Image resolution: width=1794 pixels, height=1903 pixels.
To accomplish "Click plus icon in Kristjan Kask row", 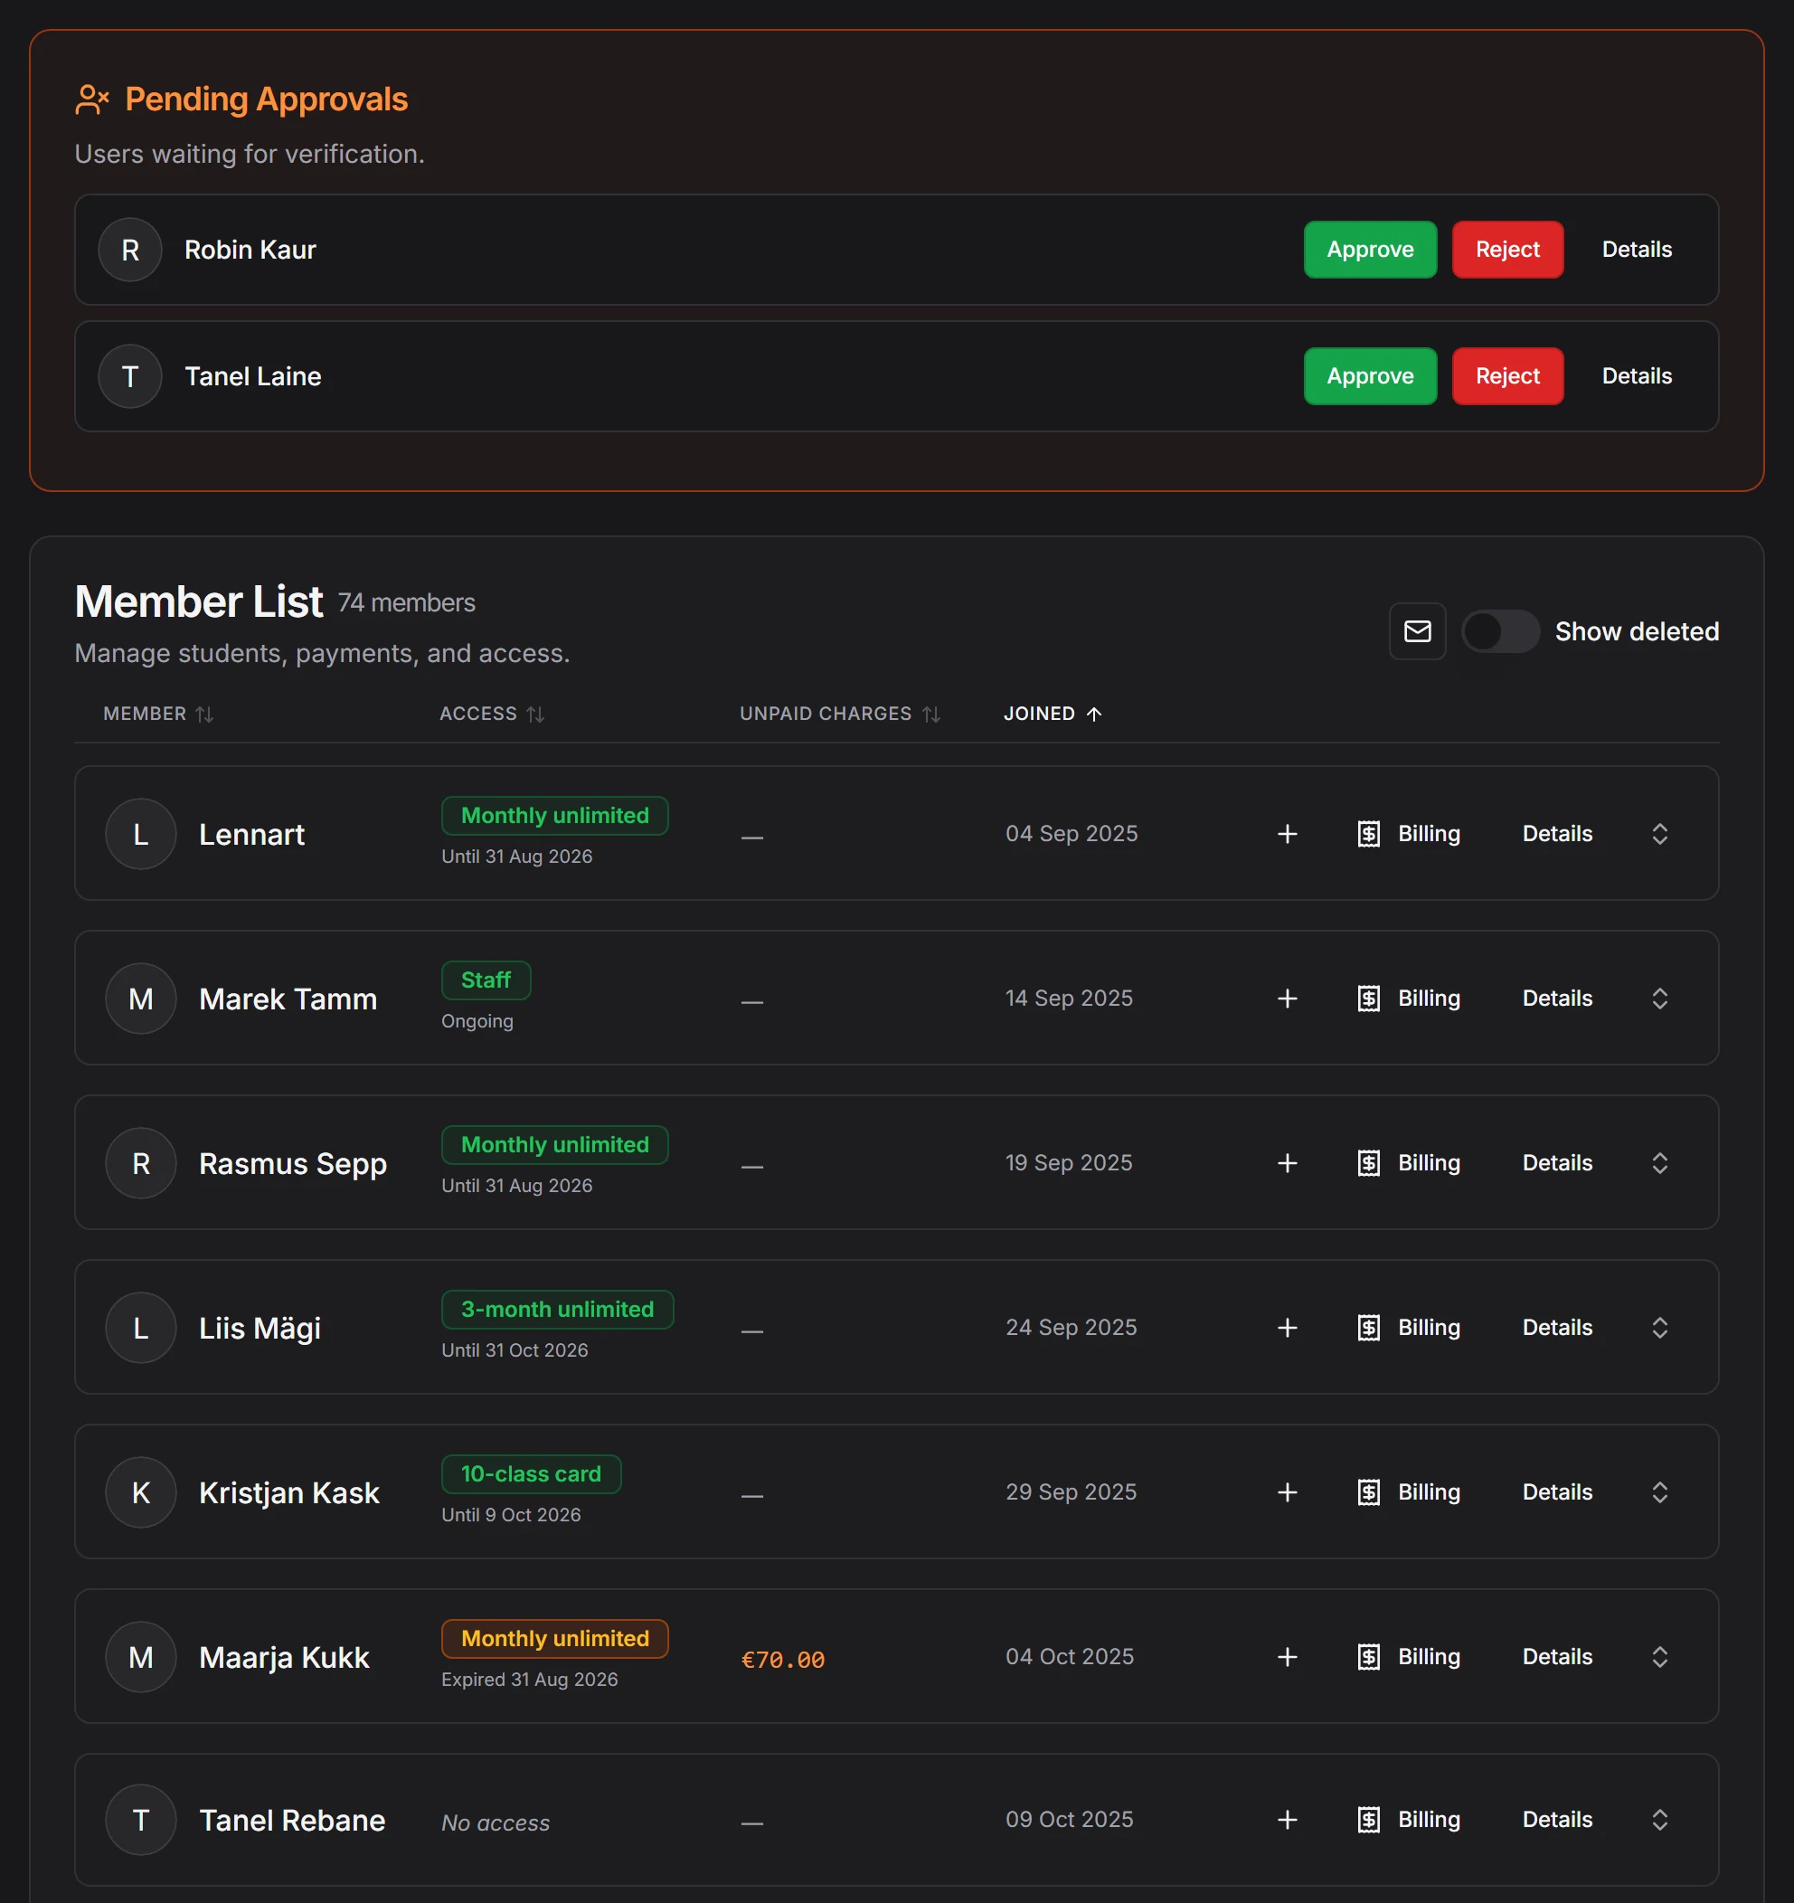I will 1287,1492.
